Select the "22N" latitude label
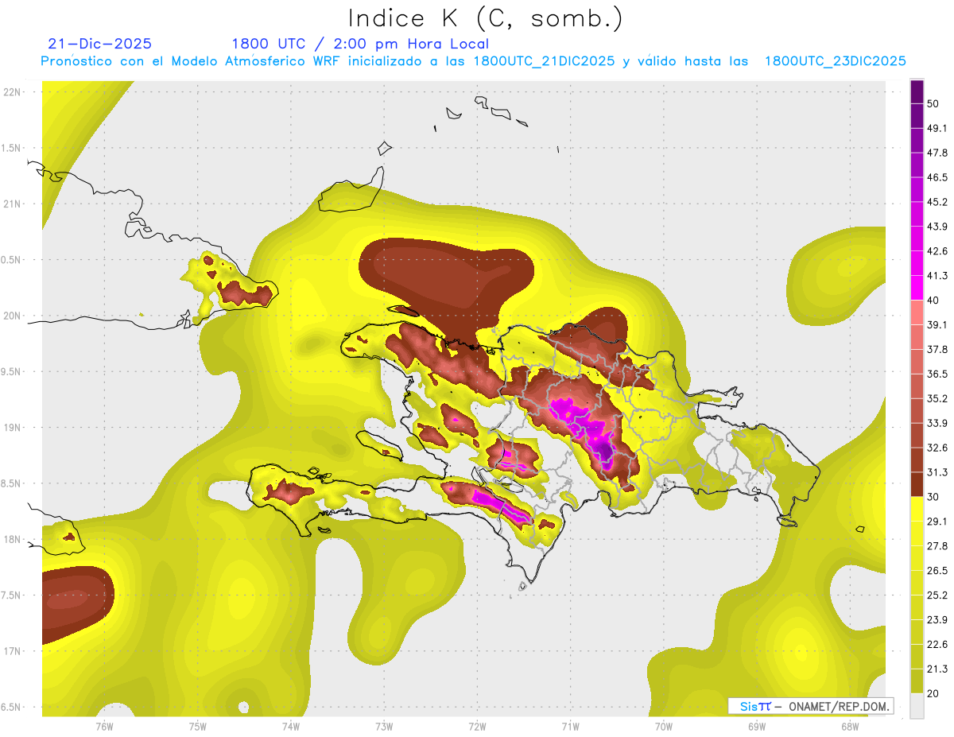 [12, 91]
